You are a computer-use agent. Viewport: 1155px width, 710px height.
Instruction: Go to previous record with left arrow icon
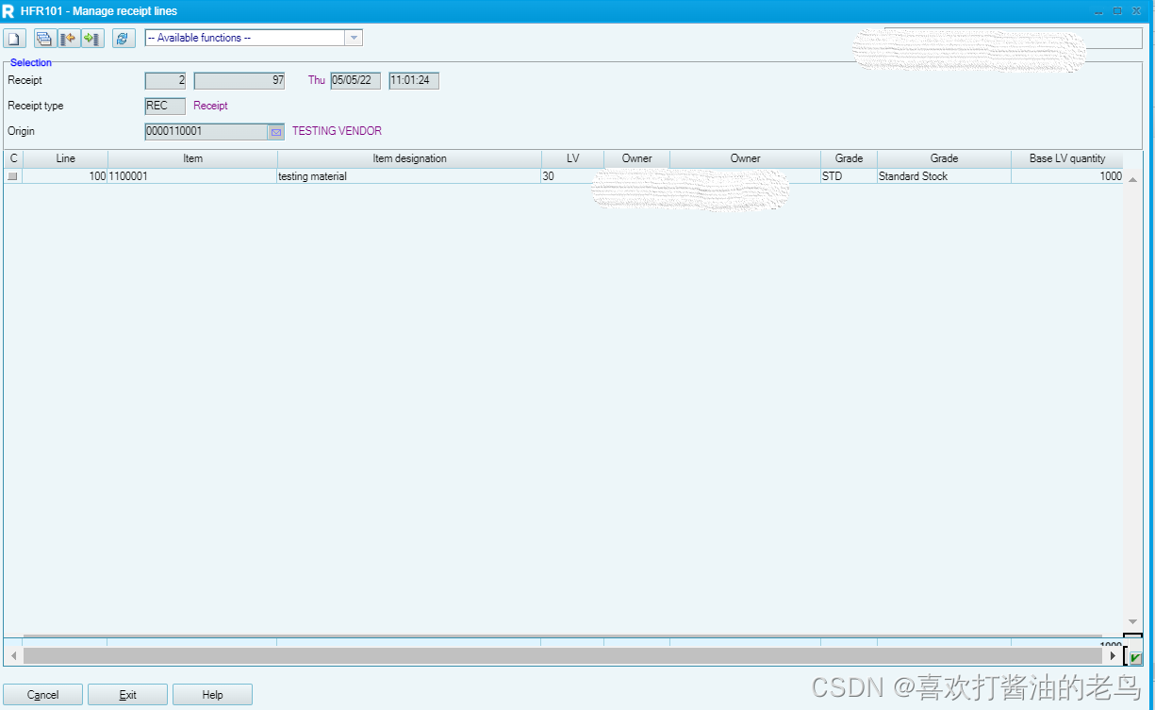coord(67,38)
